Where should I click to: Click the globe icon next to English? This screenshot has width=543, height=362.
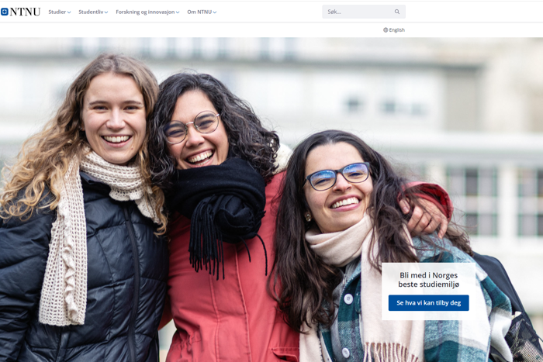coord(386,30)
